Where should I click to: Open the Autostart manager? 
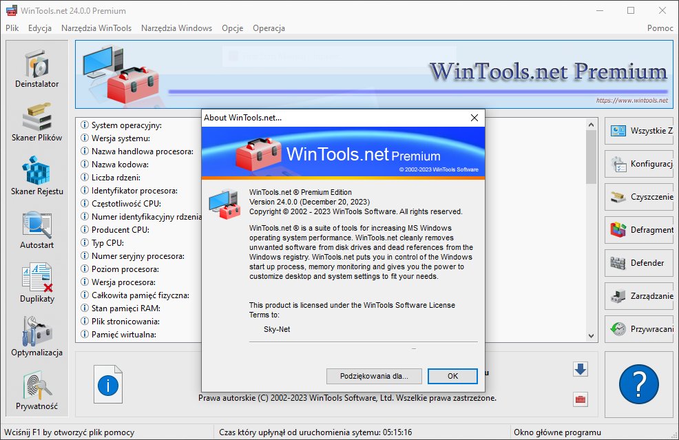(36, 229)
